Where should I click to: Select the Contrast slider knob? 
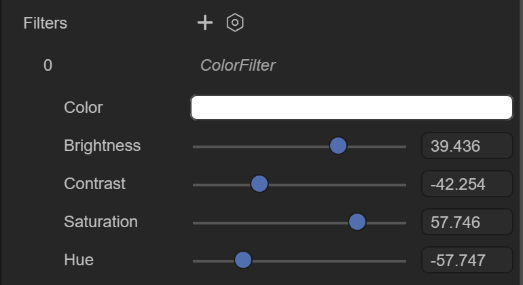coord(259,184)
